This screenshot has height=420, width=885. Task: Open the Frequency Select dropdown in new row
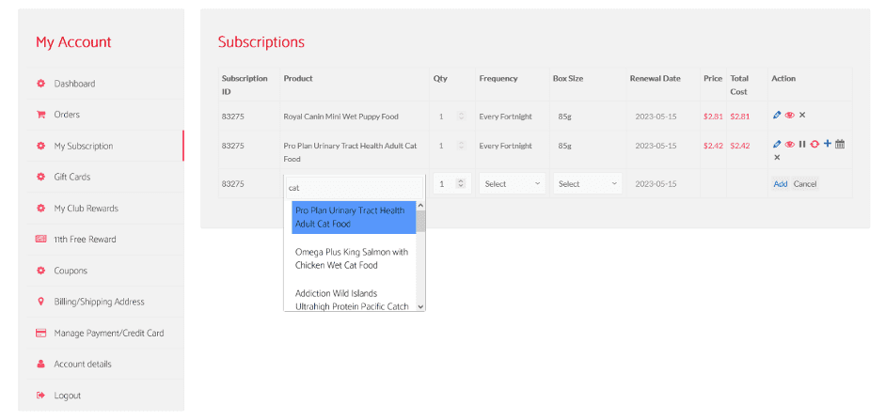513,184
